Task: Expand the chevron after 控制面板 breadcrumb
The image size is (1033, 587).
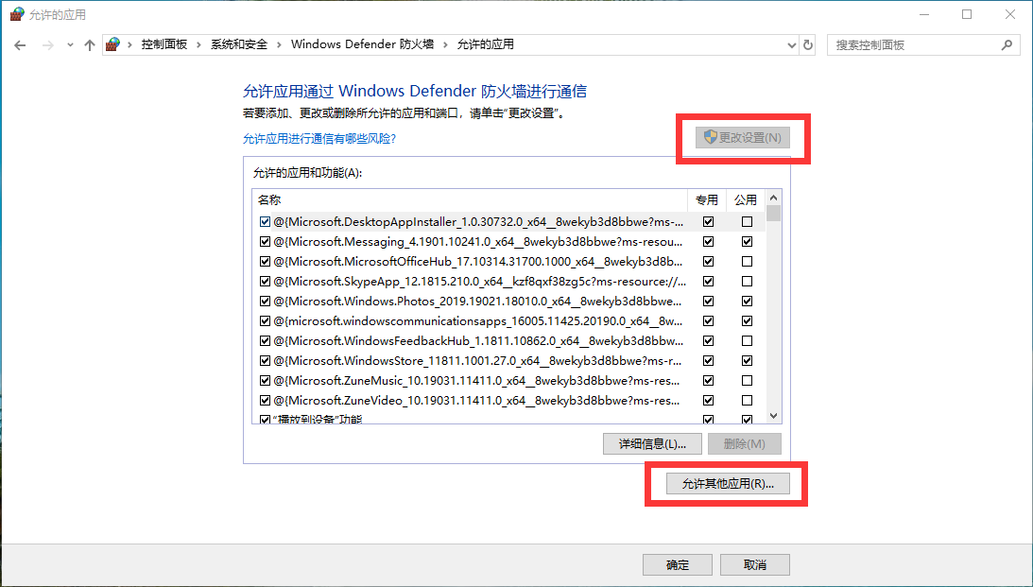Action: pos(198,45)
